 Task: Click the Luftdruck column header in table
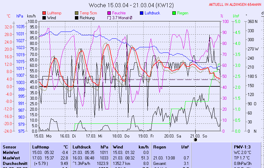(81, 146)
